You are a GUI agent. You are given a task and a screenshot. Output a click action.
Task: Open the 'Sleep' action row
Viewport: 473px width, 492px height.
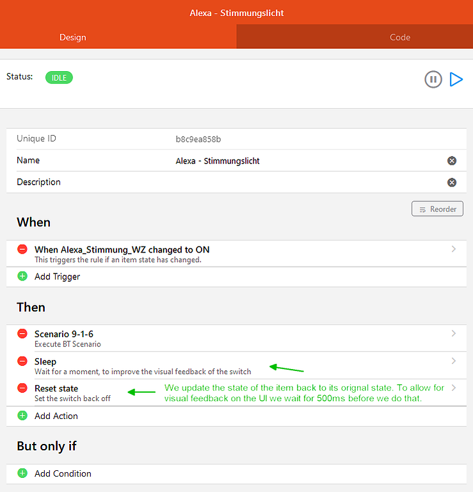tap(236, 366)
